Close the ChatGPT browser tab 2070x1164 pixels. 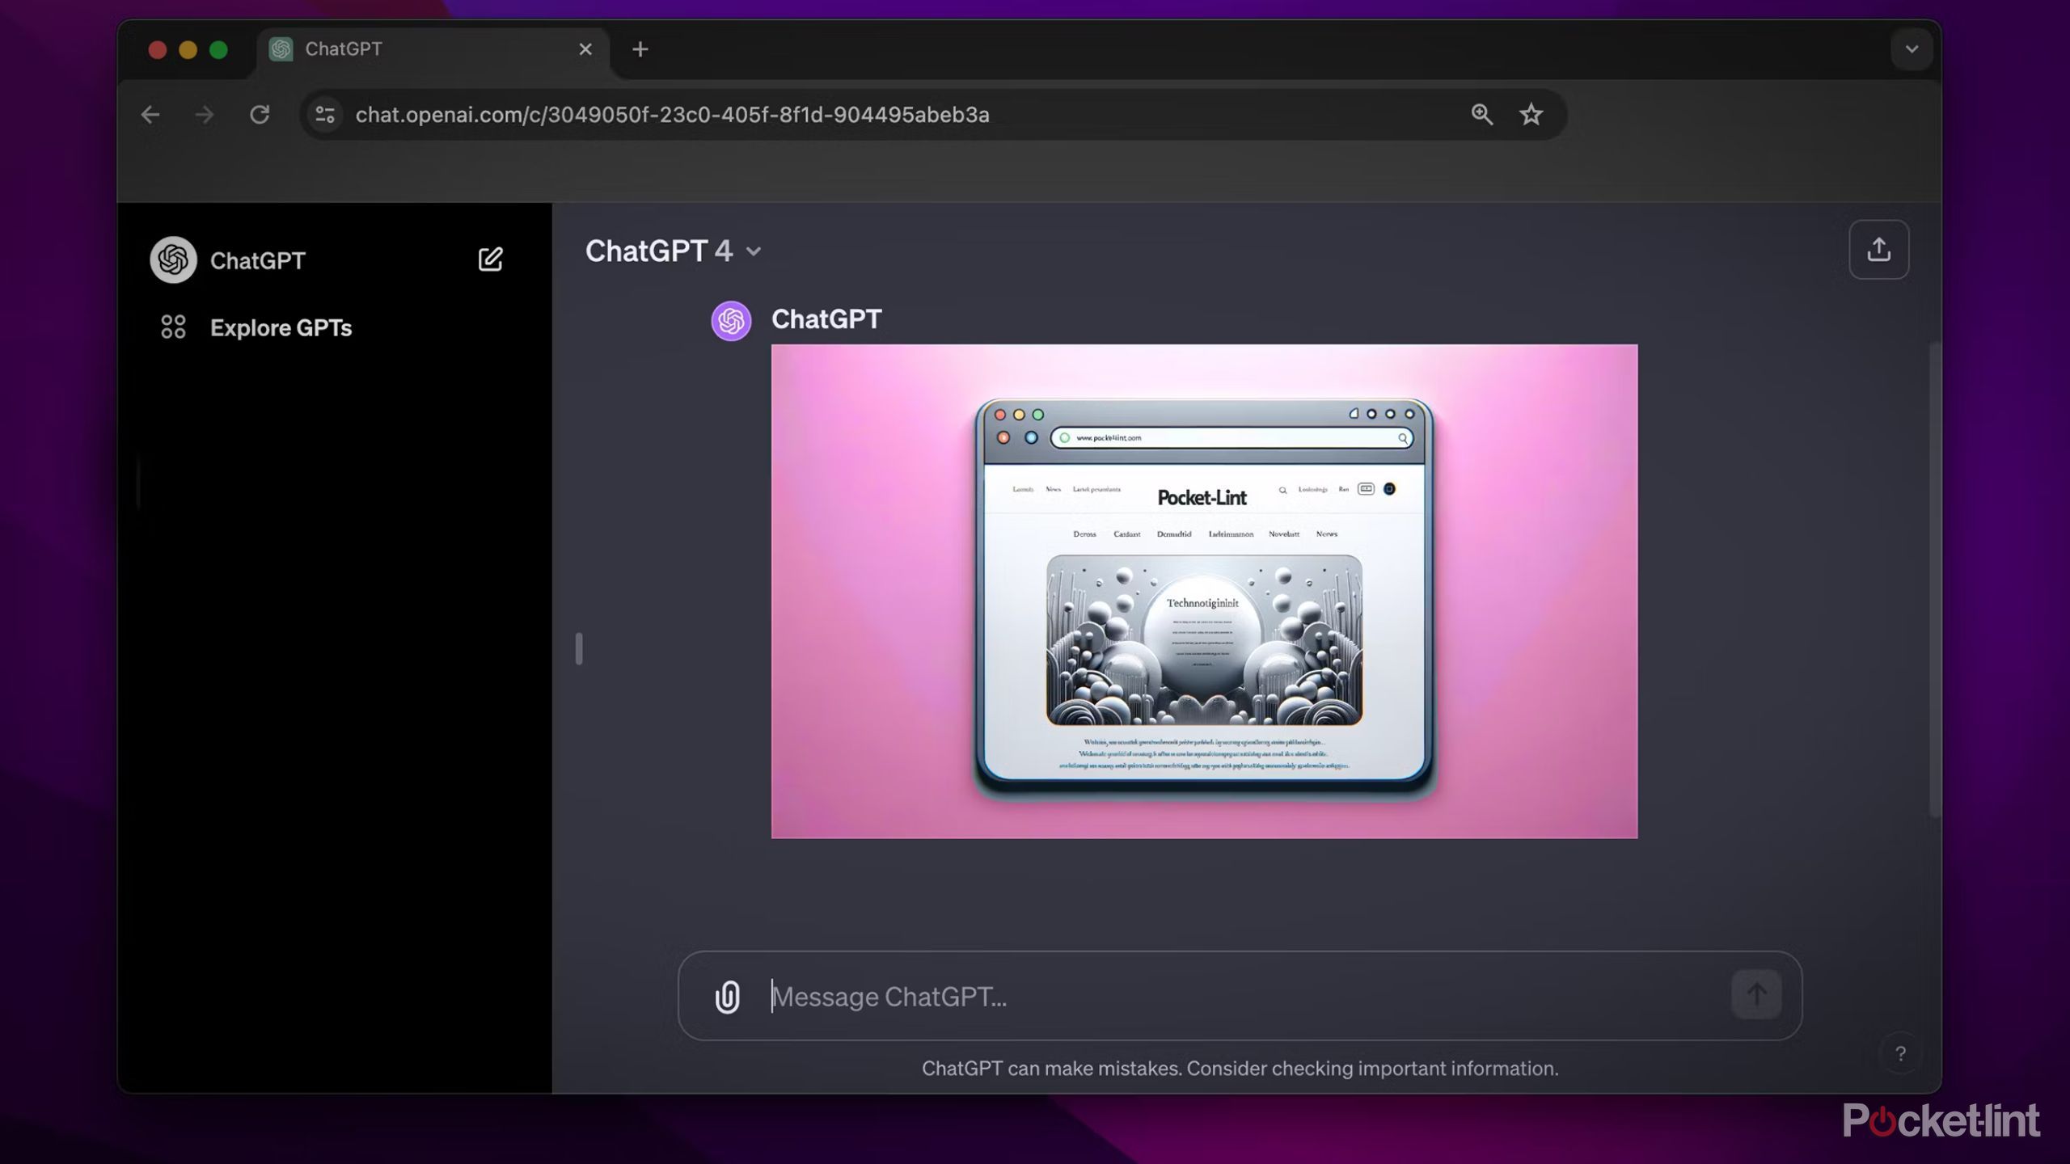point(585,49)
